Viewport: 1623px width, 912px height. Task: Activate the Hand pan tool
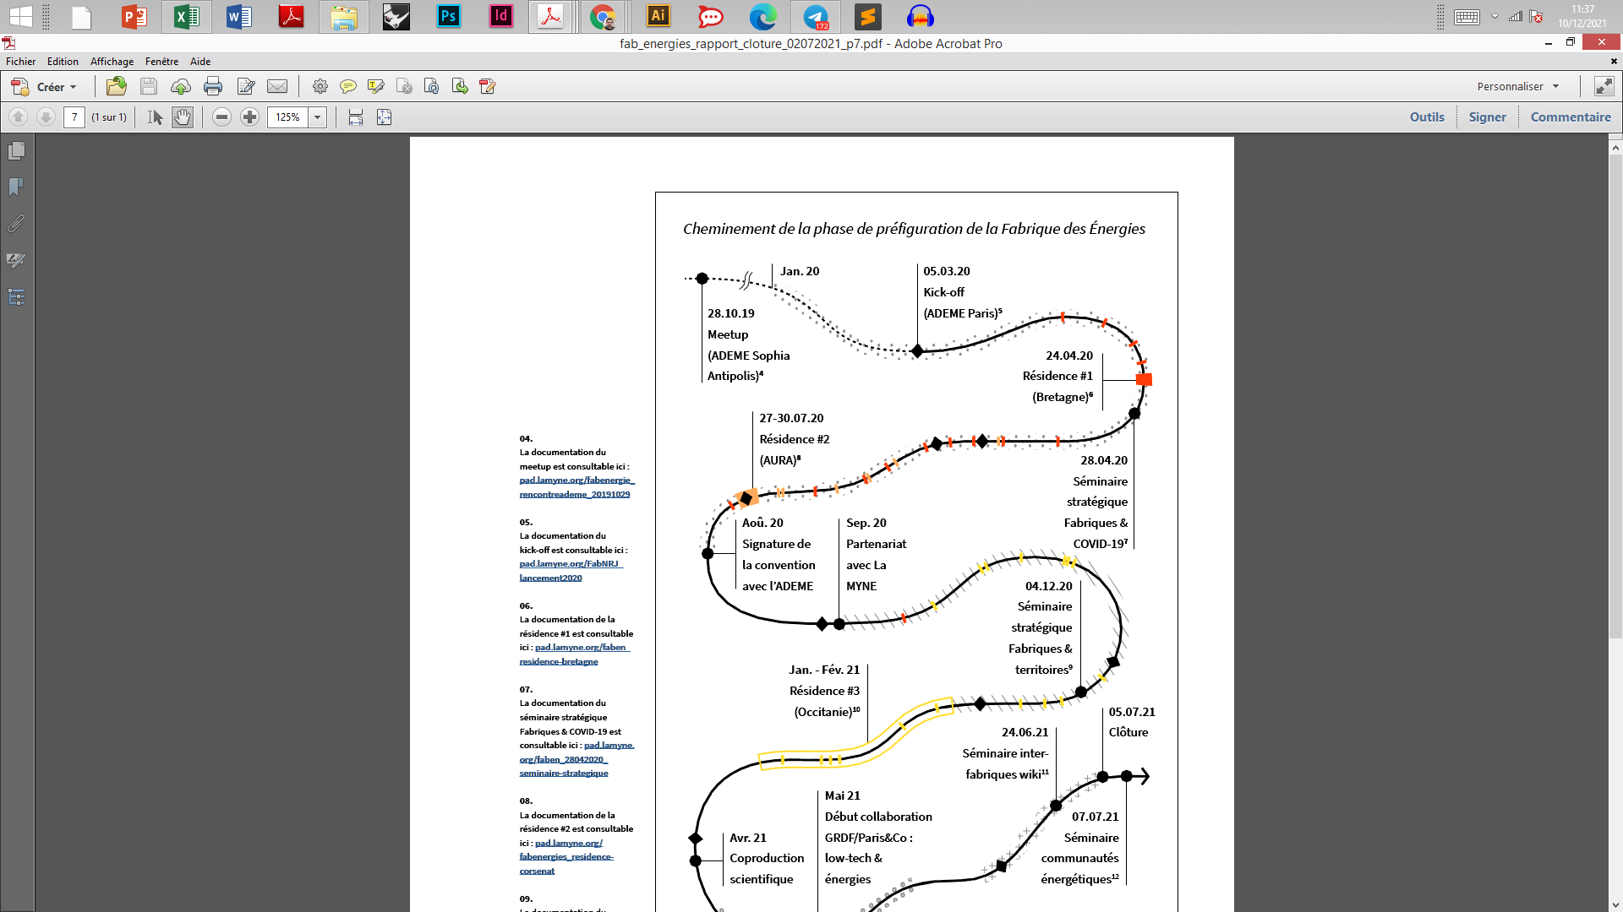tap(183, 117)
